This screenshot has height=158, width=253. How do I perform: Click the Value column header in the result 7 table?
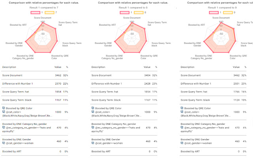point(58,68)
